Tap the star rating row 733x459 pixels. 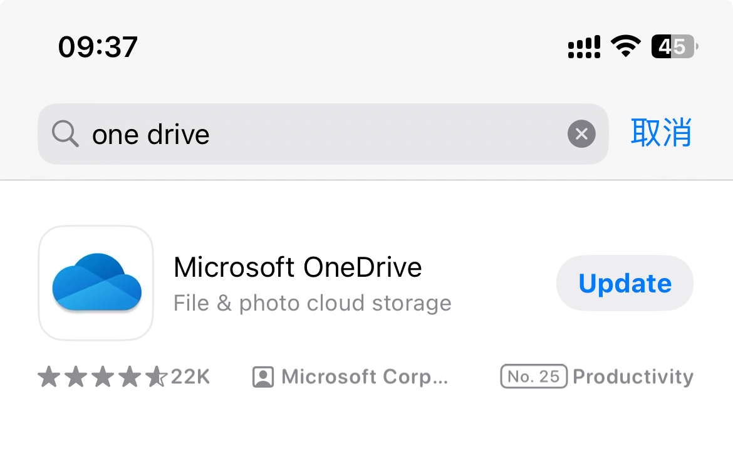click(x=102, y=376)
